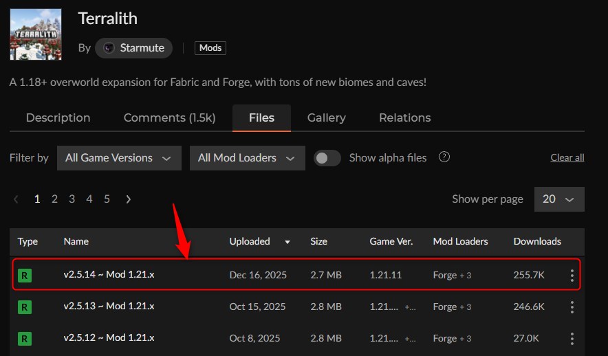Viewport: 608px width, 356px height.
Task: Expand the All Mod Loaders dropdown
Action: coord(247,157)
